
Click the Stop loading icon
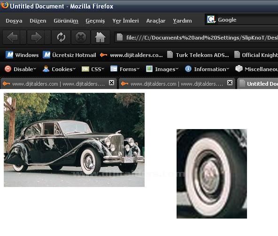click(x=81, y=37)
